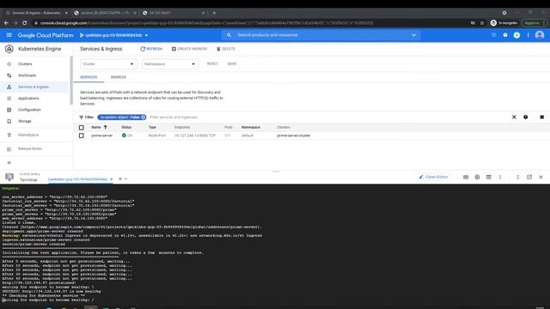Click the search magnifier icon

point(229,35)
